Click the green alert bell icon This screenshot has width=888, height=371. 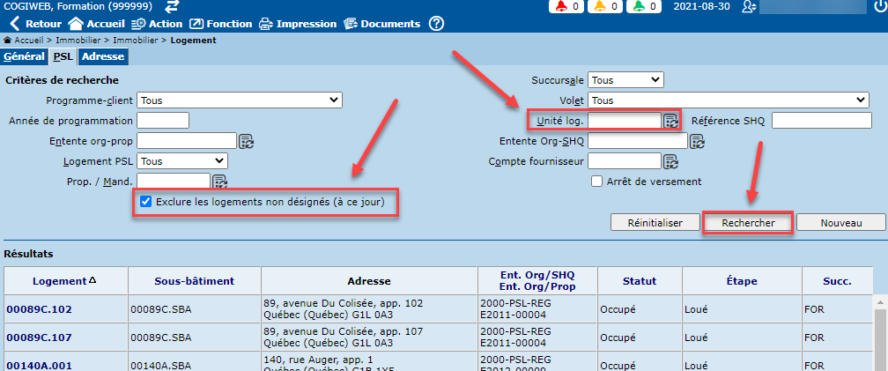(x=639, y=7)
